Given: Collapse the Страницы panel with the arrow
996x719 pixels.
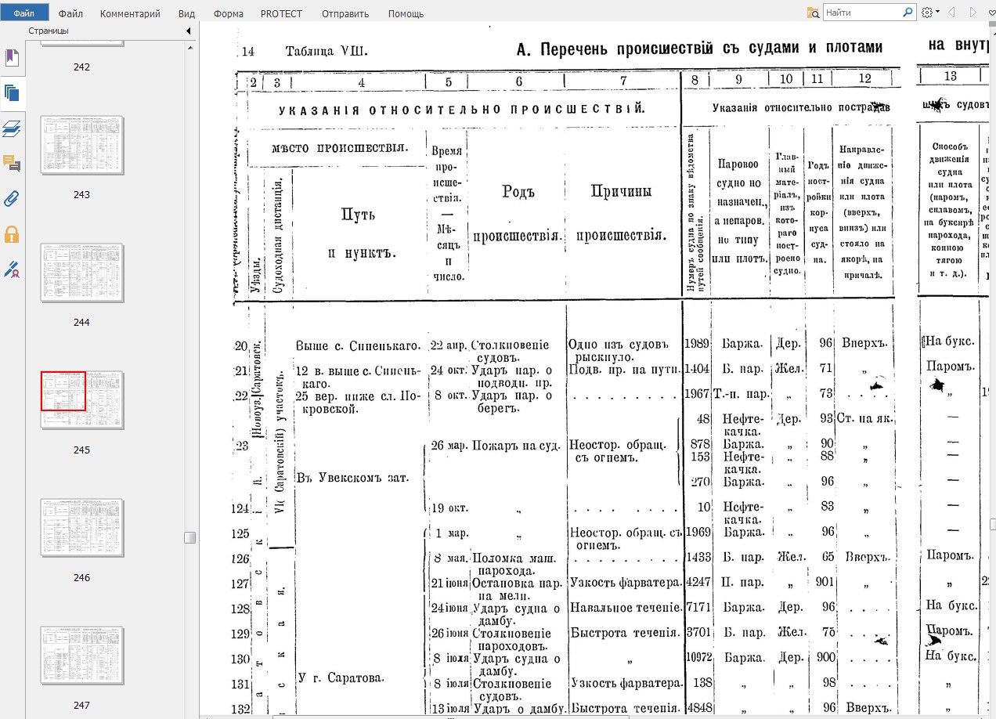Looking at the screenshot, I should pyautogui.click(x=188, y=31).
